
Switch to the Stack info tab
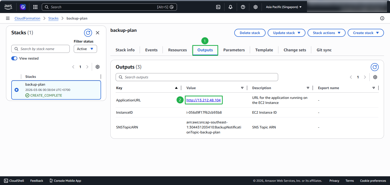pyautogui.click(x=125, y=50)
